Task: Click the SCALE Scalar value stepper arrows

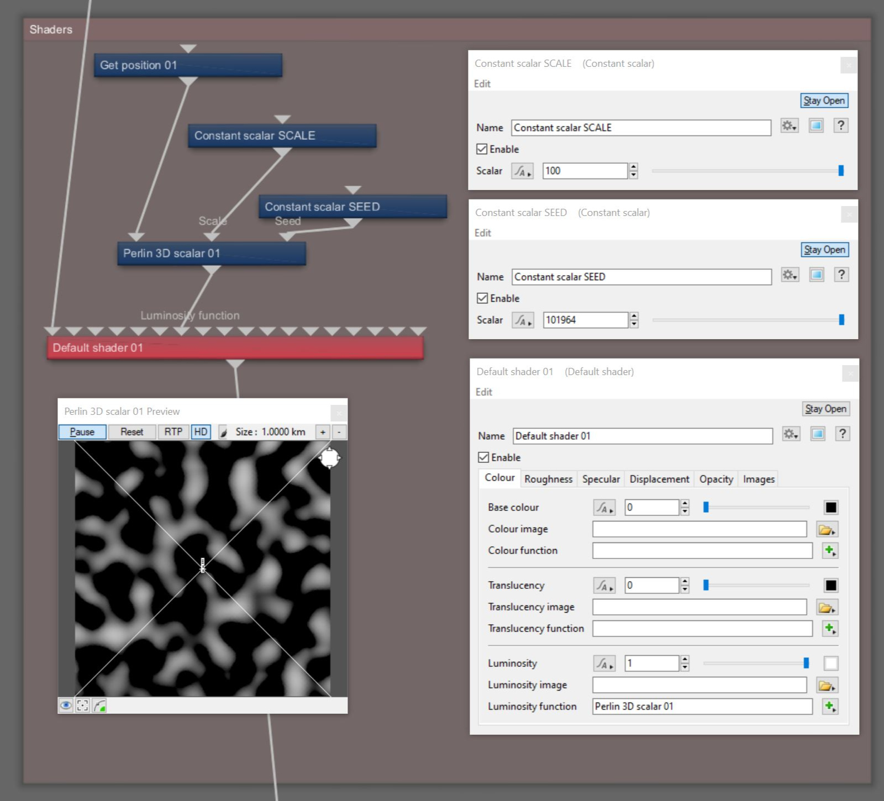Action: click(x=633, y=171)
